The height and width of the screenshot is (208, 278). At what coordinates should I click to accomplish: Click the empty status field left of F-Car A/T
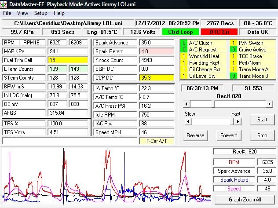[x=69, y=141]
